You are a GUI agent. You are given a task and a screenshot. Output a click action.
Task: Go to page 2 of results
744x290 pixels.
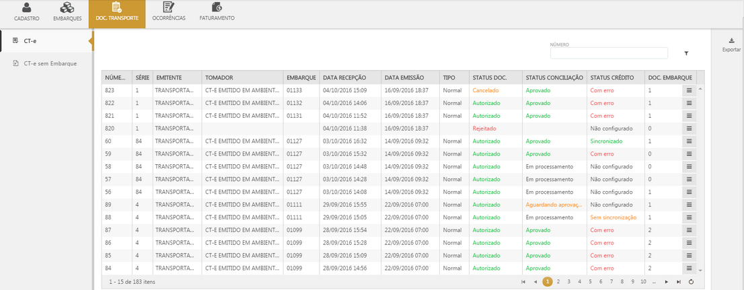pyautogui.click(x=558, y=281)
